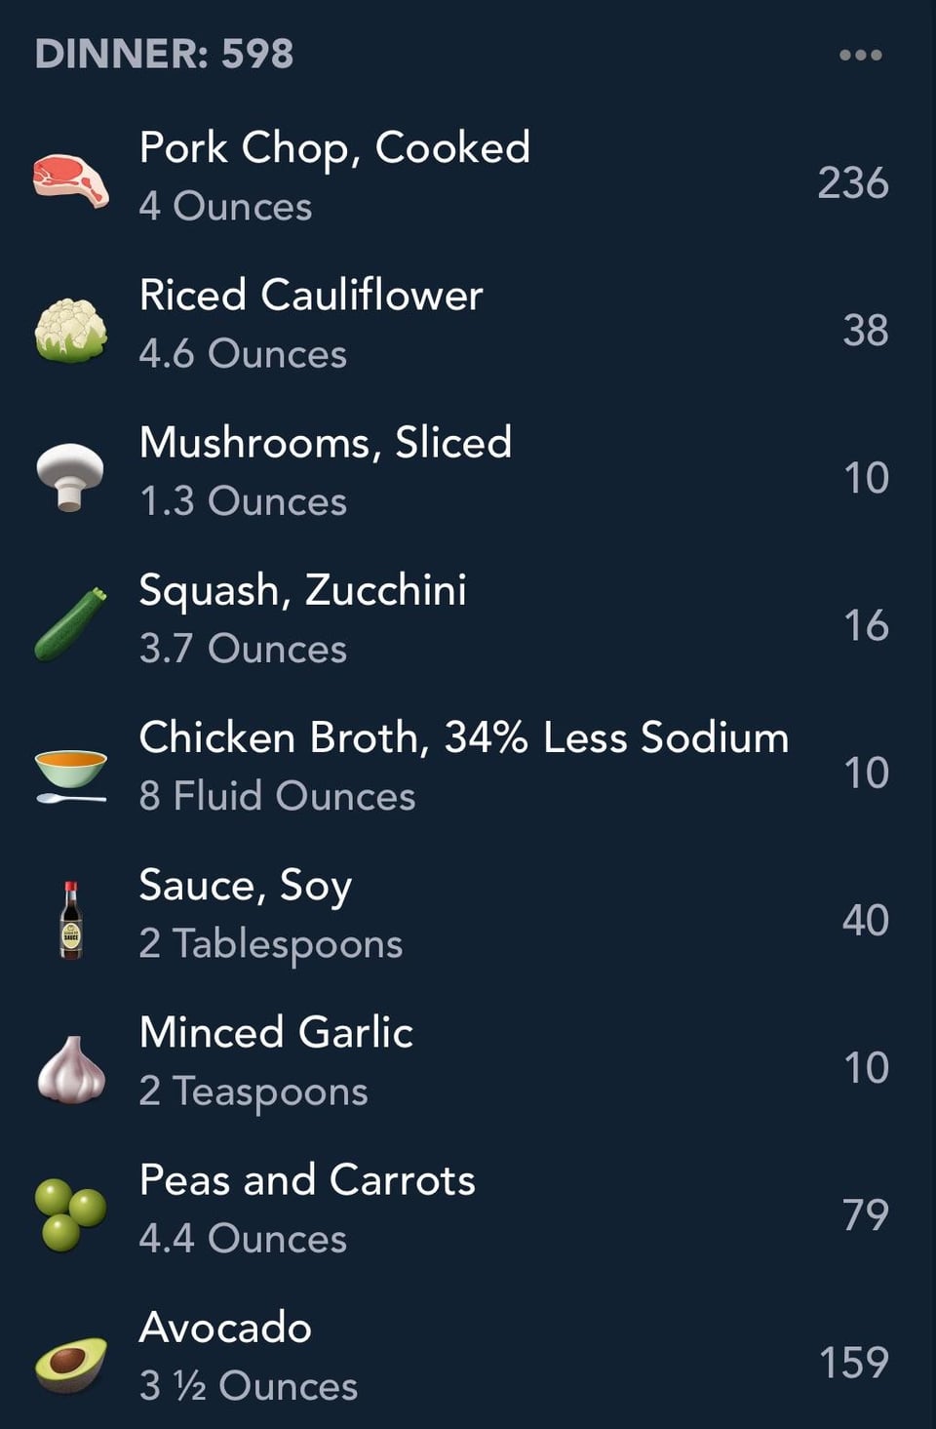Screen dimensions: 936x1429
Task: Tap the chicken broth bowl icon
Action: tap(70, 774)
